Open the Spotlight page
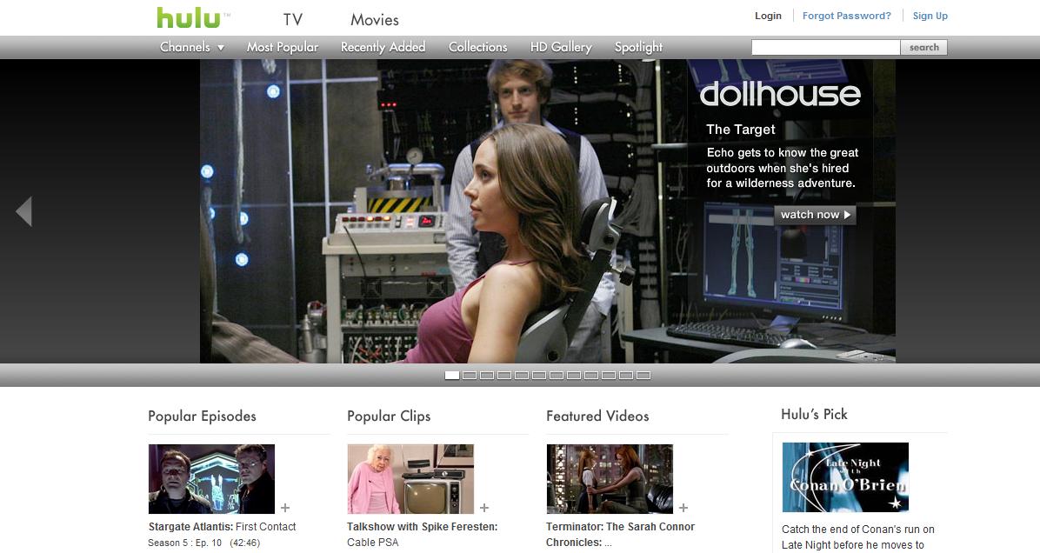The height and width of the screenshot is (553, 1040). (x=638, y=47)
